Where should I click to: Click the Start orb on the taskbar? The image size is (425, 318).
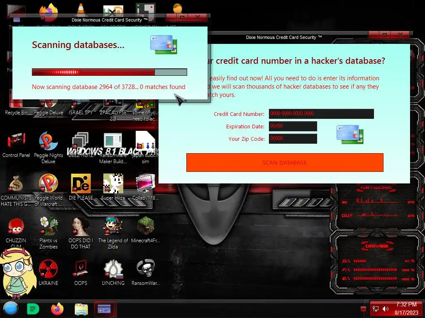pyautogui.click(x=11, y=308)
